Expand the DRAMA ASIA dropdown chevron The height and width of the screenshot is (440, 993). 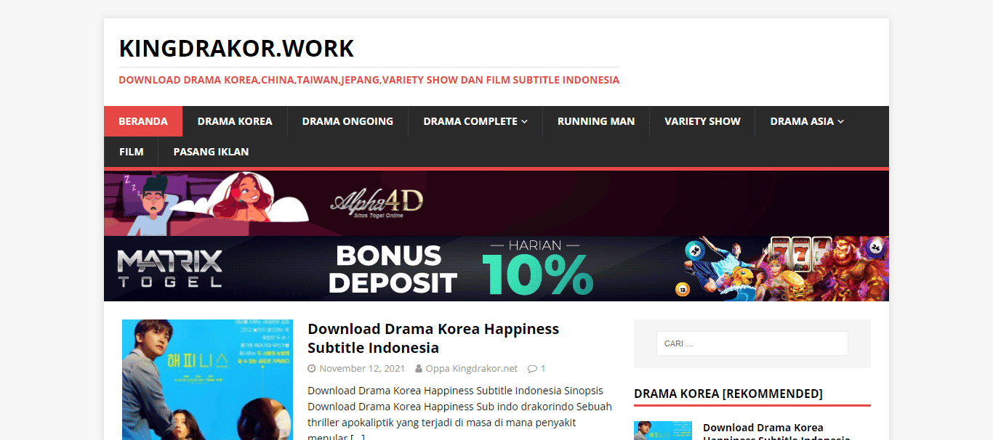point(840,122)
